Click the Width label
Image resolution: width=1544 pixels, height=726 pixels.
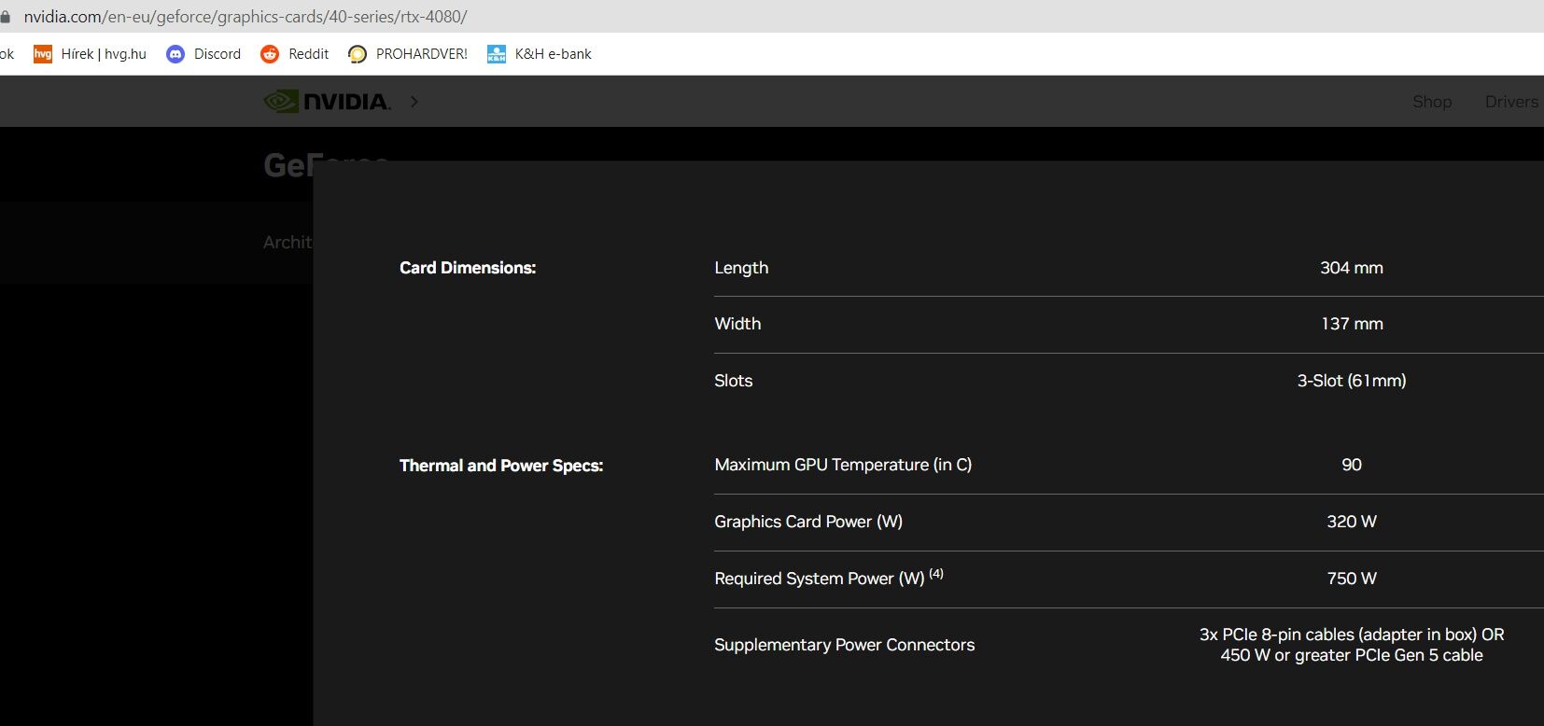[x=737, y=324]
